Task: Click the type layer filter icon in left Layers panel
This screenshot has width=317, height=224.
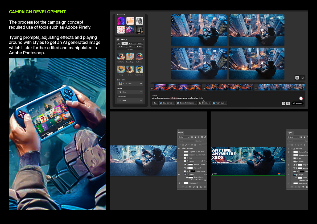Action: pos(199,137)
